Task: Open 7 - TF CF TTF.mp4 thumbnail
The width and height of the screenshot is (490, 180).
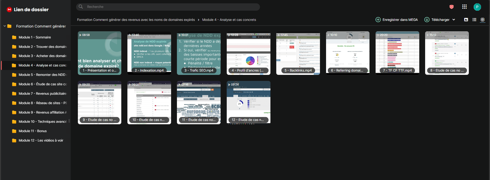Action: (x=397, y=53)
